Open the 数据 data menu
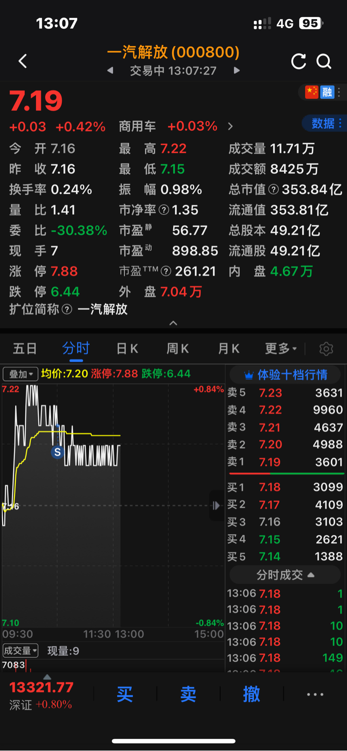347x751 pixels. 324,123
